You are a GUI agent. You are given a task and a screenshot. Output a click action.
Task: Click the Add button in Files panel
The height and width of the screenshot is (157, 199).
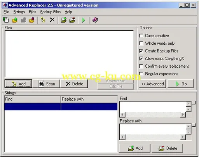tap(18, 84)
